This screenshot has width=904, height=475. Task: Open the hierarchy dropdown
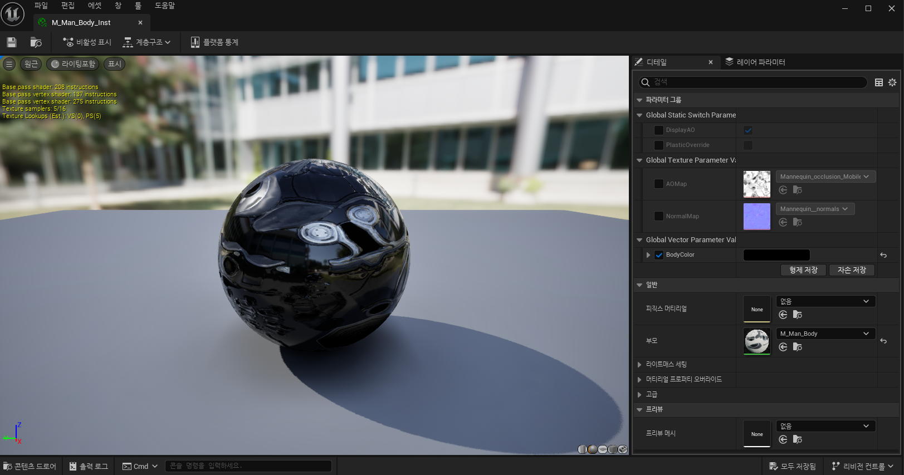click(x=146, y=42)
